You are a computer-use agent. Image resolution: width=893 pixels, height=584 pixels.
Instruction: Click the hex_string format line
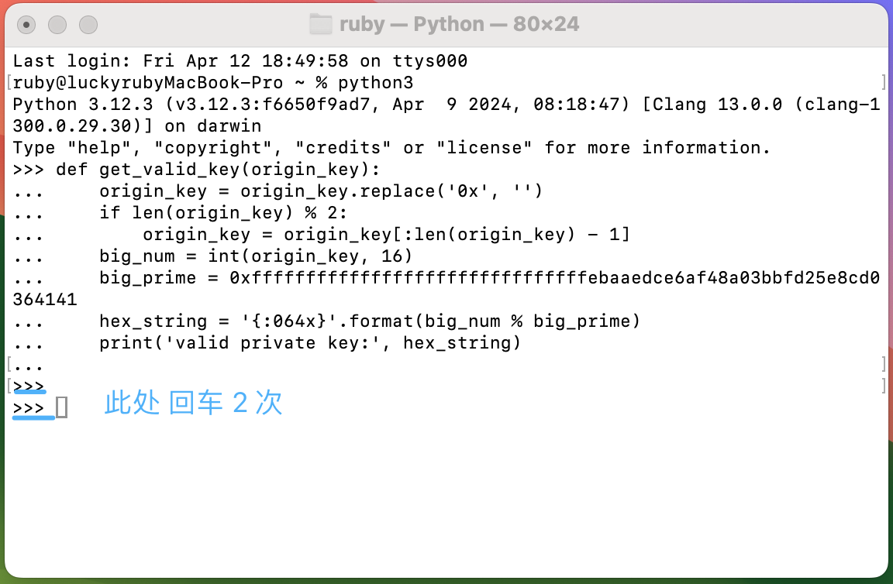369,321
